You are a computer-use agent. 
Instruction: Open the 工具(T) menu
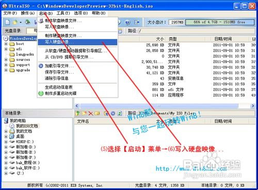coord(63,13)
